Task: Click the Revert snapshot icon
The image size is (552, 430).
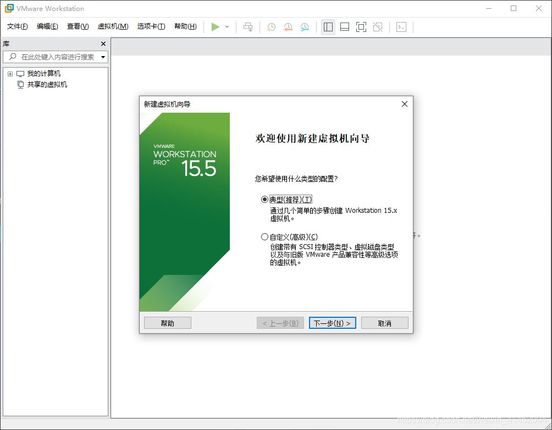Action: 288,26
